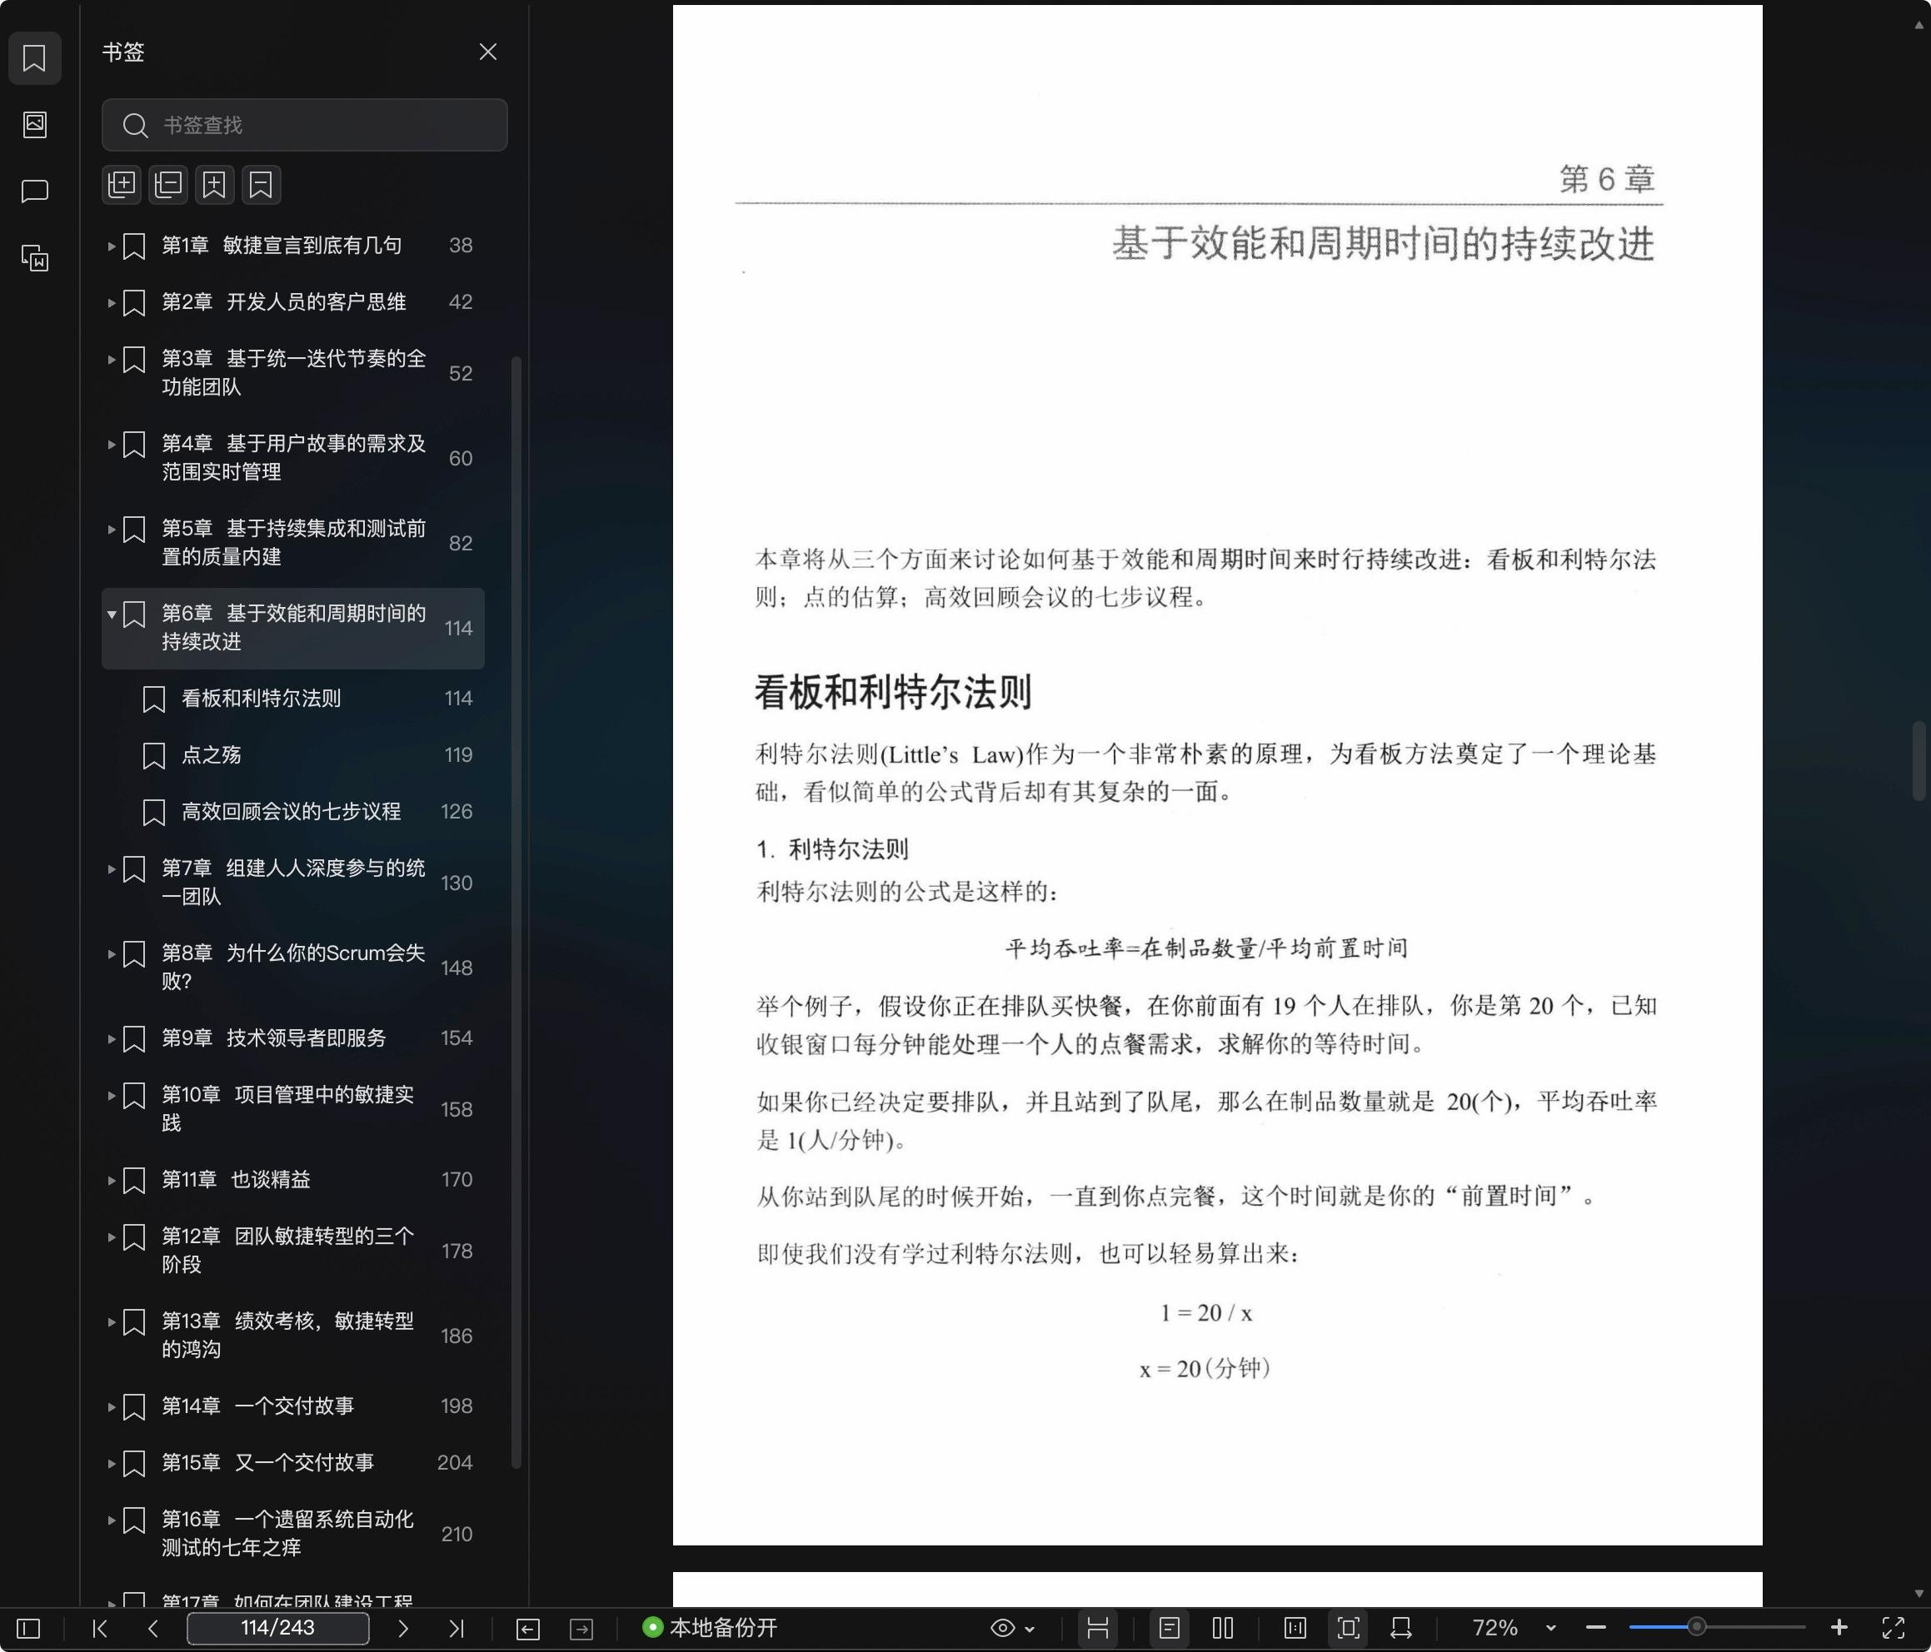
Task: Click the 本地备份开 backup status
Action: tap(710, 1628)
